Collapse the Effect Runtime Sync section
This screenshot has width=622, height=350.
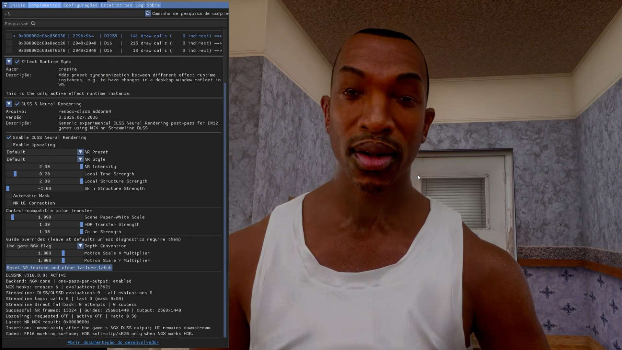pyautogui.click(x=9, y=61)
